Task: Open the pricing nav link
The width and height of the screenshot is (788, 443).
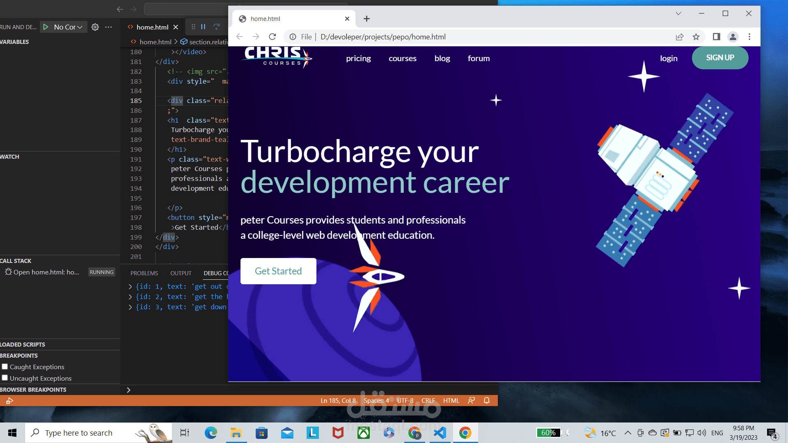Action: click(x=358, y=58)
